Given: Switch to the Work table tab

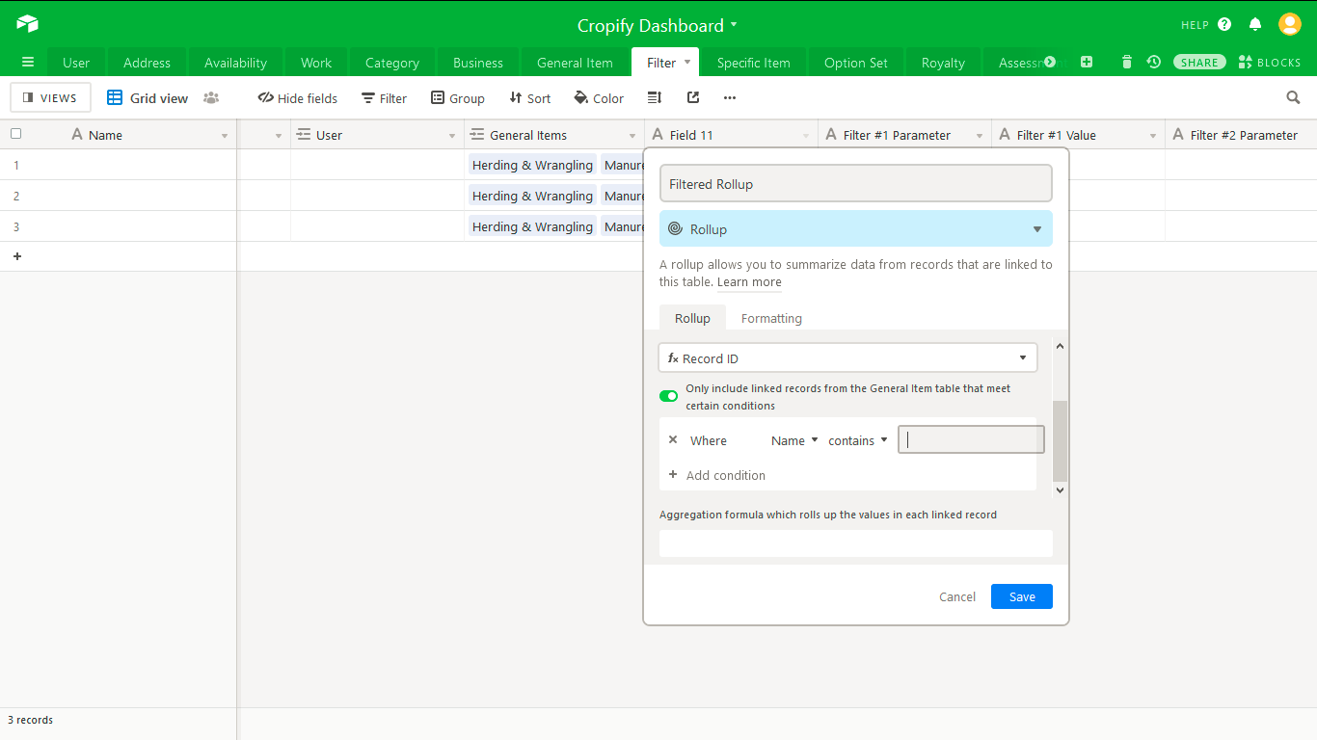Looking at the screenshot, I should click(x=316, y=63).
